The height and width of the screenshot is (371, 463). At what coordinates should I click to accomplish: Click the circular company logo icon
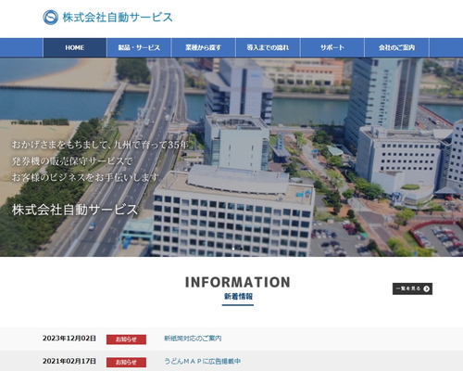click(x=50, y=18)
